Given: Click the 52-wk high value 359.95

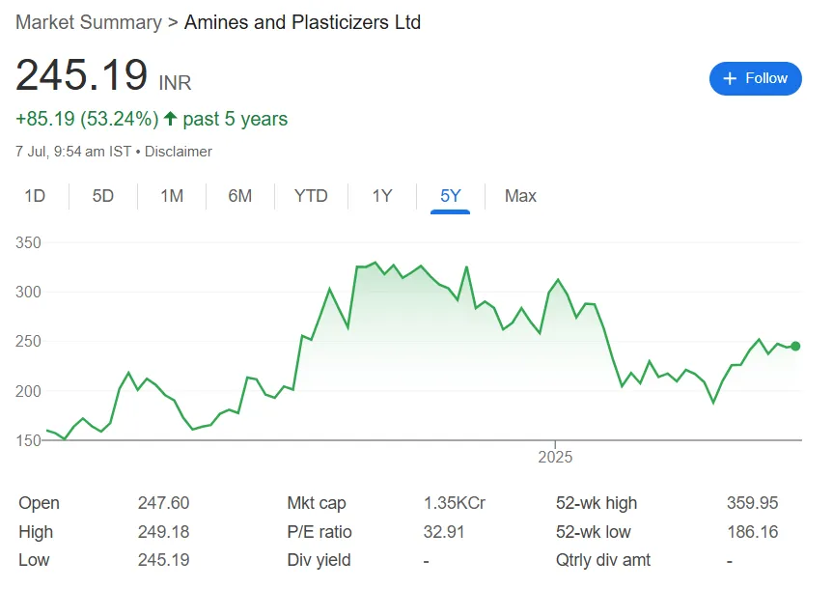Looking at the screenshot, I should pyautogui.click(x=752, y=503).
